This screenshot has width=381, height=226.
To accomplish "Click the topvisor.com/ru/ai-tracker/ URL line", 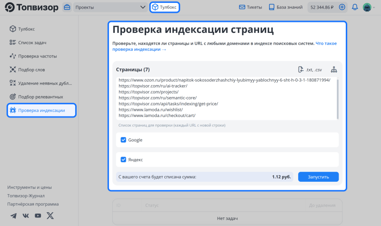I will pos(153,86).
